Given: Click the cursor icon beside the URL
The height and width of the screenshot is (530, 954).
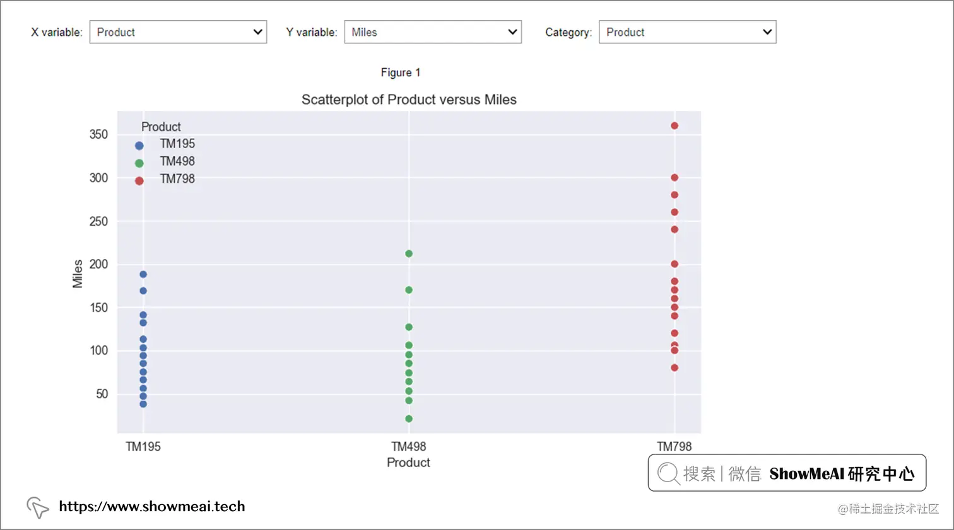Looking at the screenshot, I should click(x=37, y=507).
